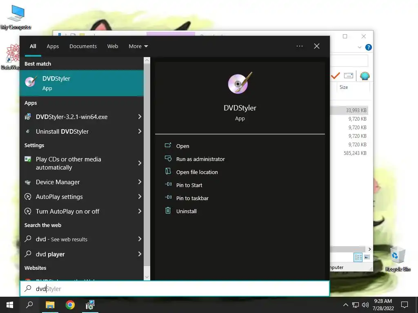Viewport: 418px width, 313px height.
Task: Click the taskbar clock showing 9:28 AM
Action: 383,305
